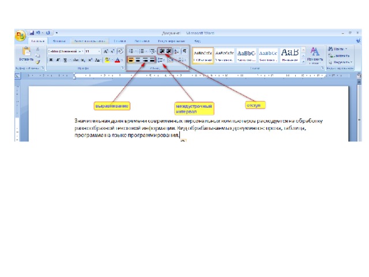This screenshot has width=369, height=277.
Task: Click the decrease indent icon
Action: pos(162,51)
